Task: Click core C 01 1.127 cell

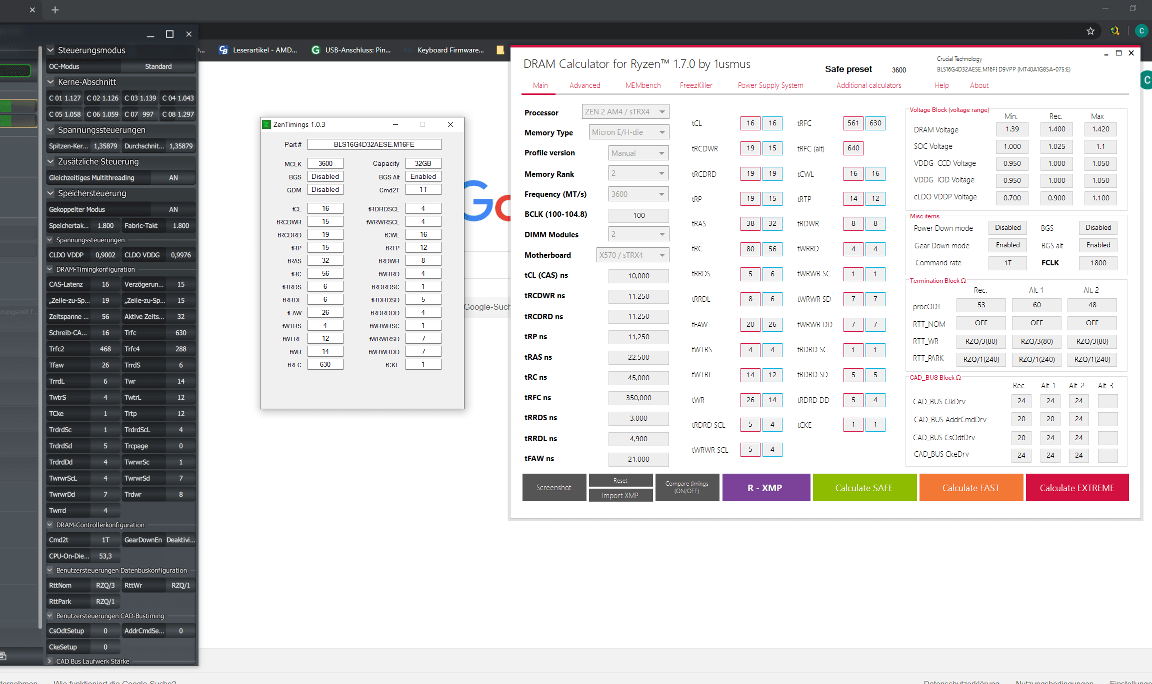Action: pyautogui.click(x=65, y=98)
